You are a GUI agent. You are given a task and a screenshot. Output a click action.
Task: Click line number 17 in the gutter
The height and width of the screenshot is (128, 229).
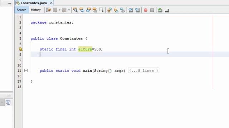[19, 81]
